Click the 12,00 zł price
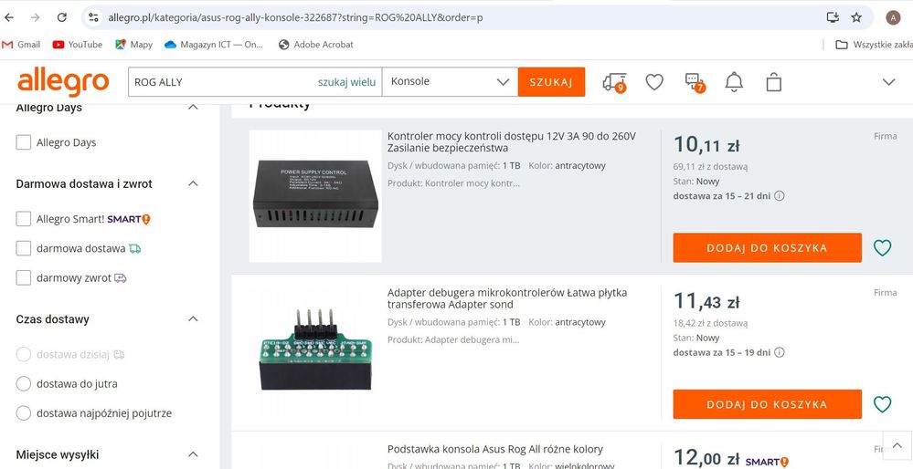913x469 pixels. pyautogui.click(x=706, y=458)
